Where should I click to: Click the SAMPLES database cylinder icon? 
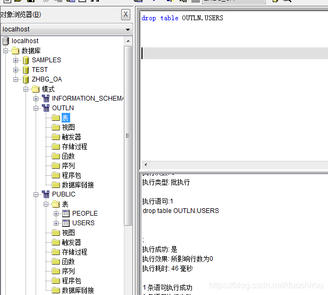(26, 60)
